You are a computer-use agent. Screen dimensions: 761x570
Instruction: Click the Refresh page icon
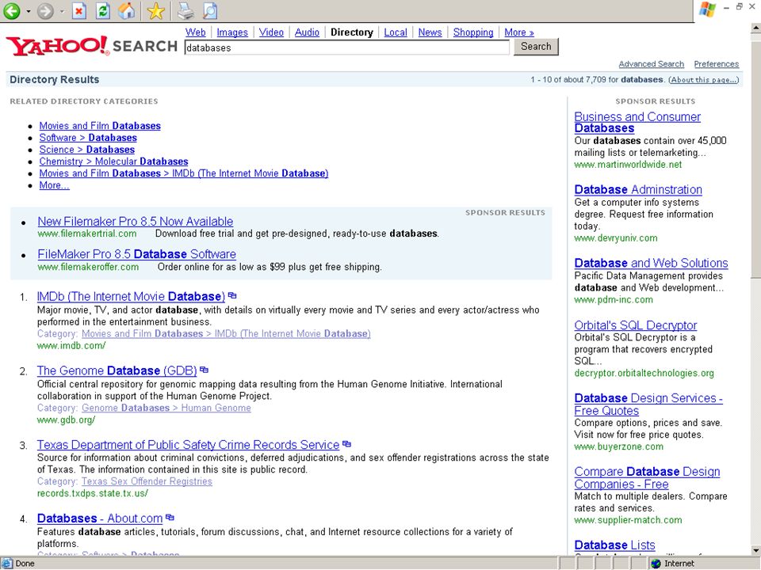[x=103, y=10]
